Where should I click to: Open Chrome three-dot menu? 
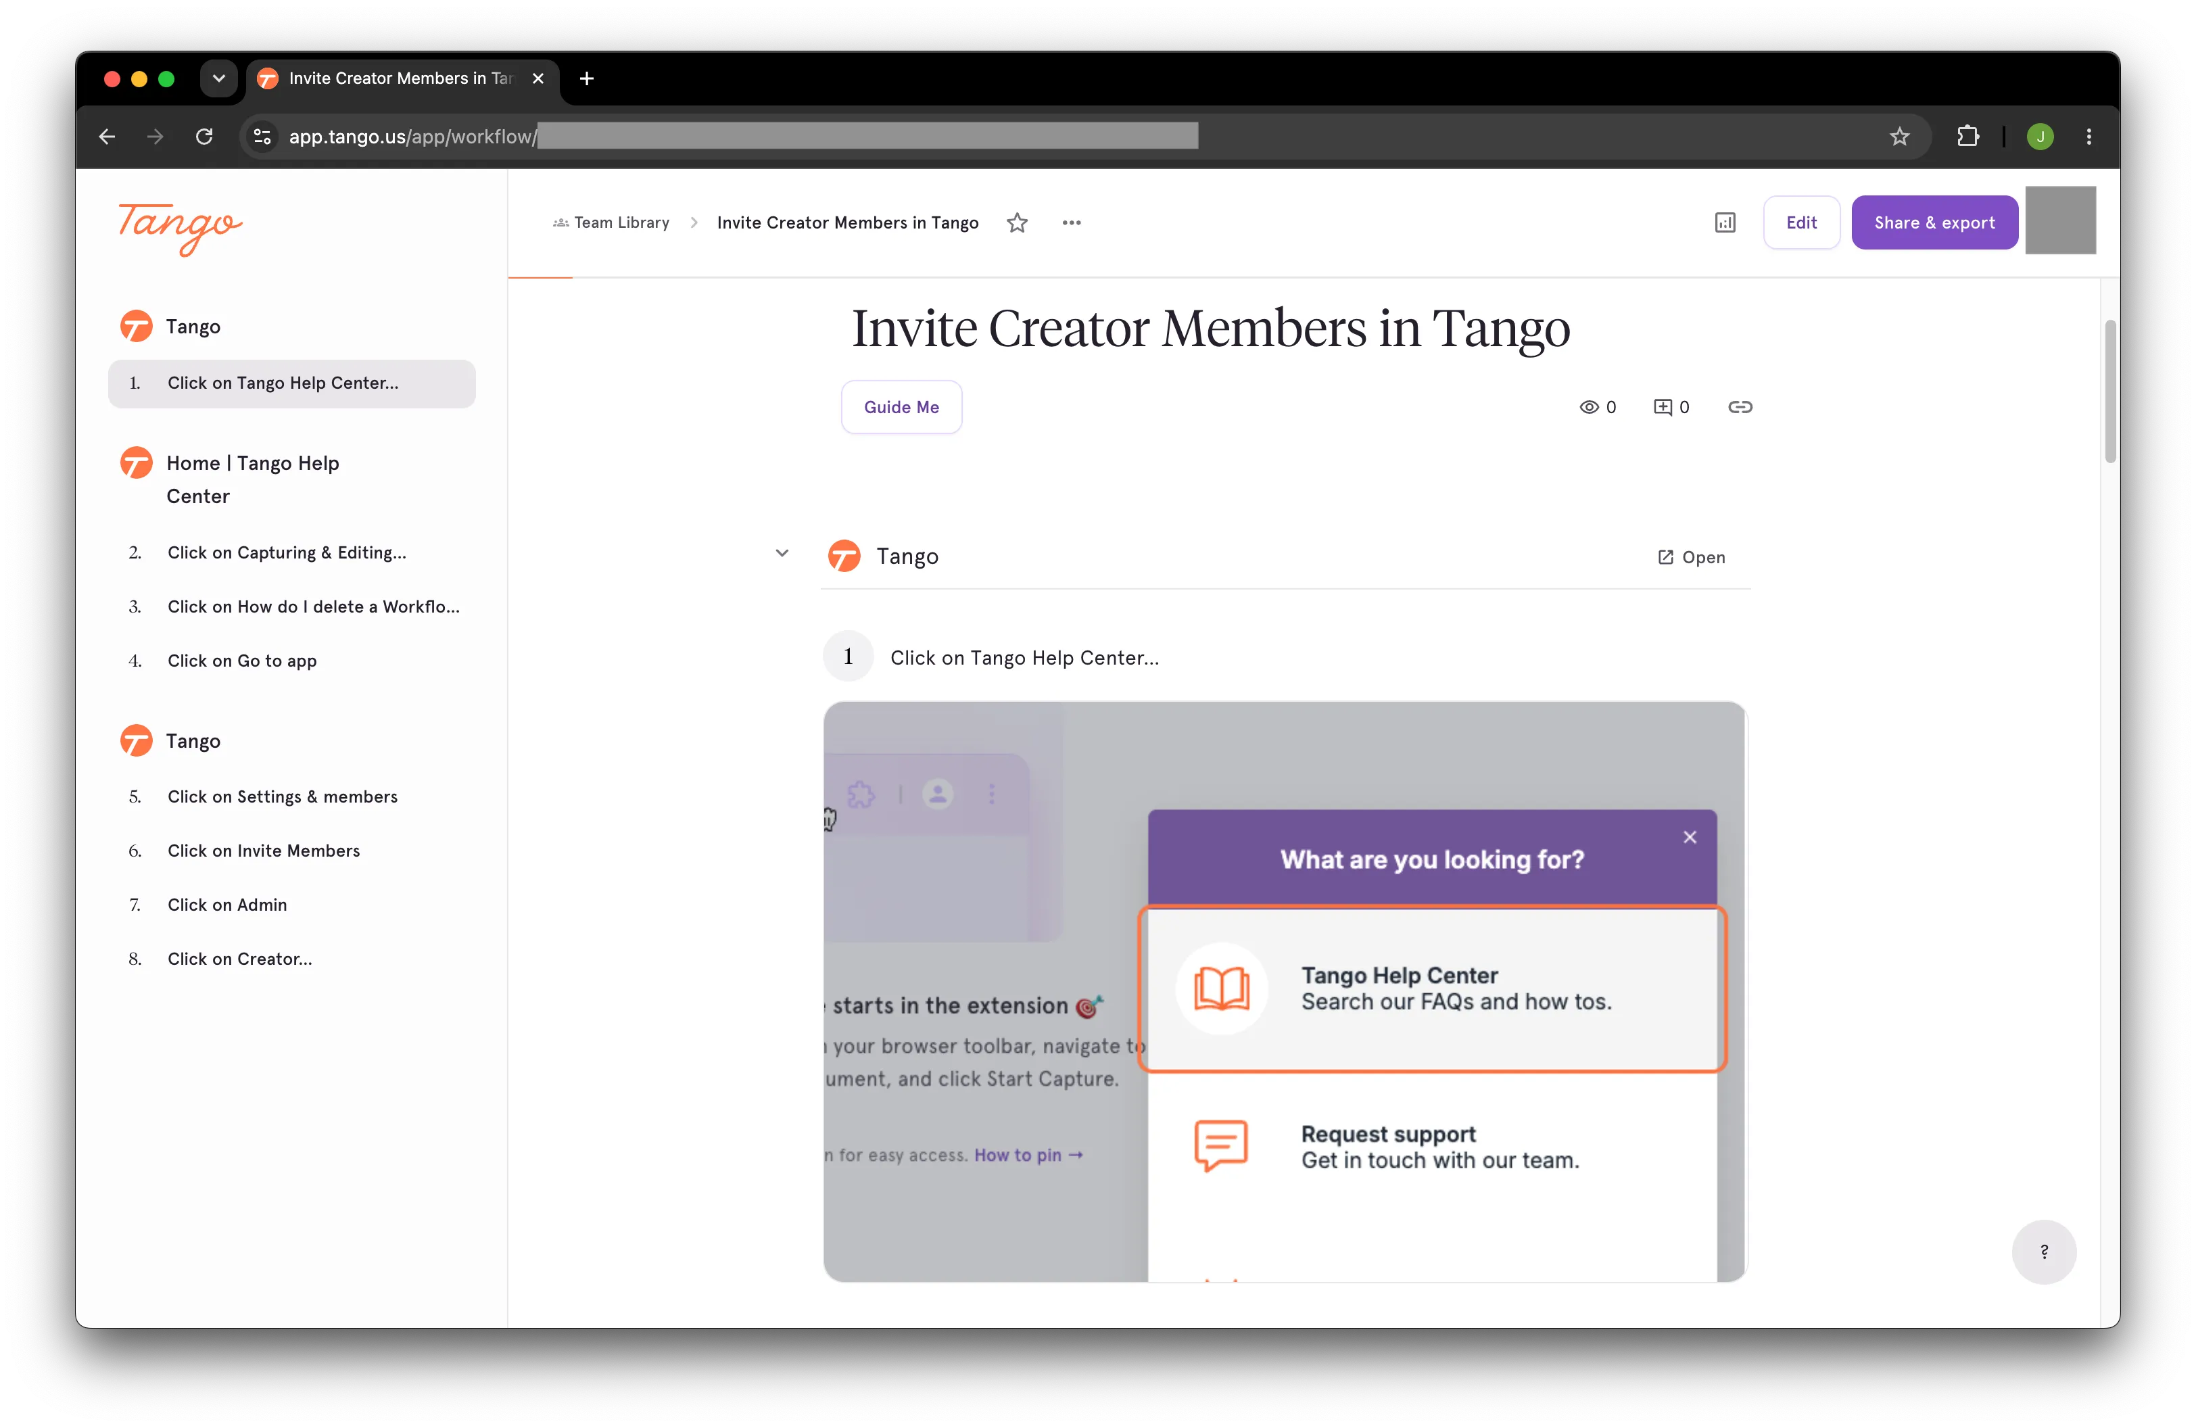coord(2089,137)
